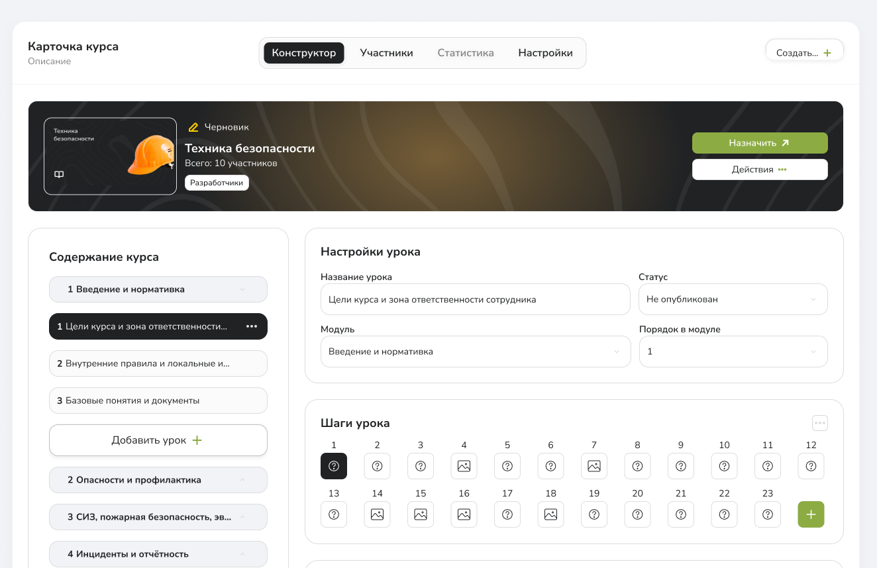Open the Шаги урока options menu

click(x=820, y=423)
